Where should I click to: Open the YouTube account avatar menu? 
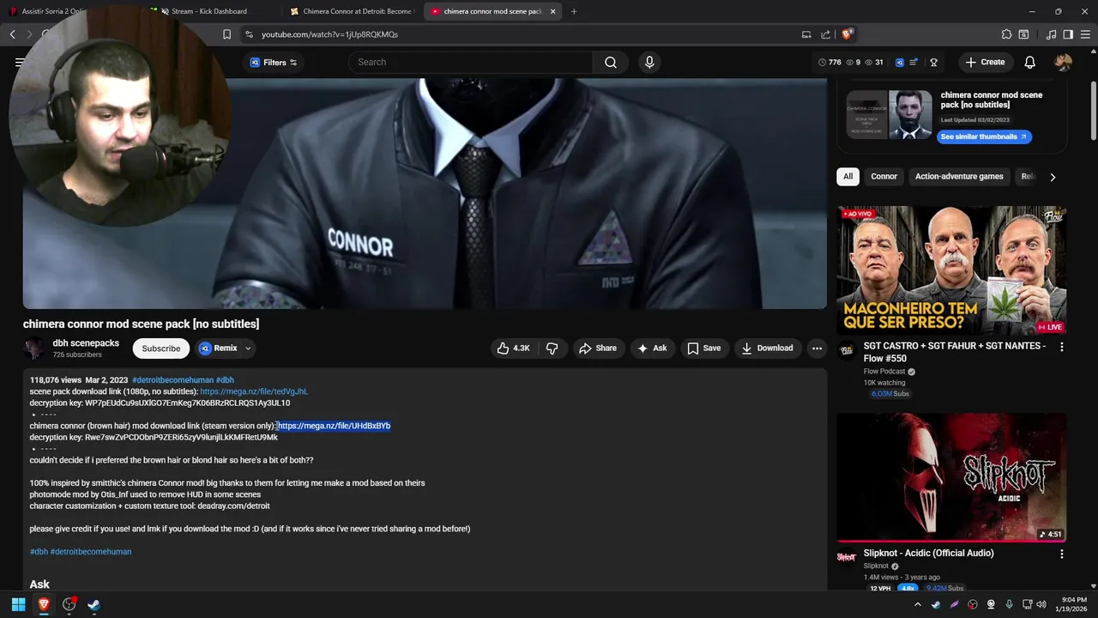point(1063,62)
